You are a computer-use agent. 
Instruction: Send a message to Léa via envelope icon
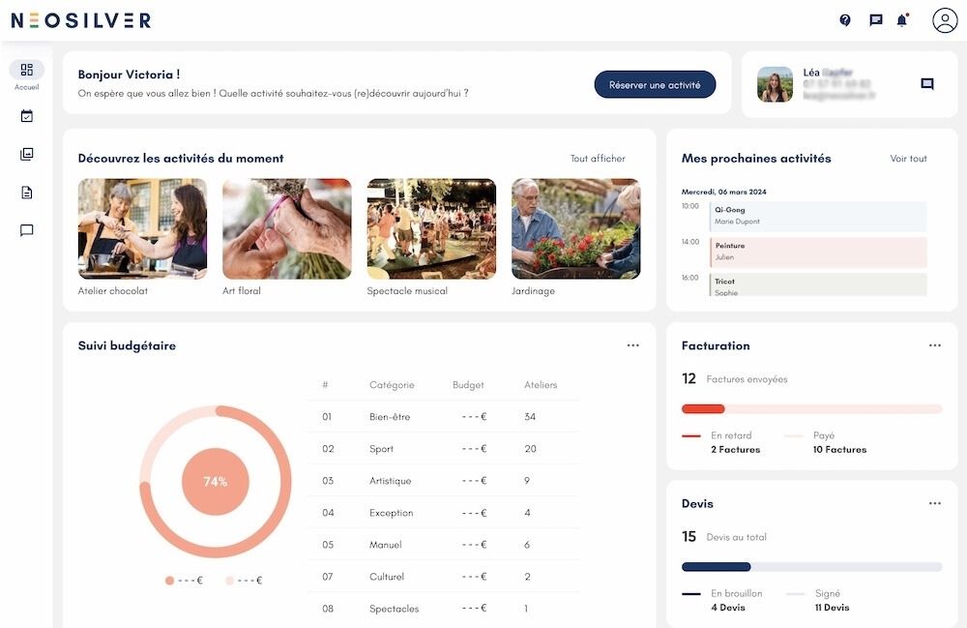[927, 82]
